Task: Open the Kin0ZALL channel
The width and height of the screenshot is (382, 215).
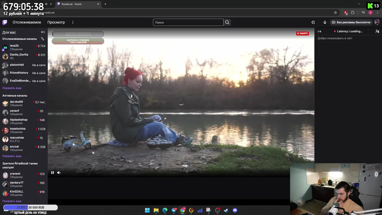Action: [24, 193]
